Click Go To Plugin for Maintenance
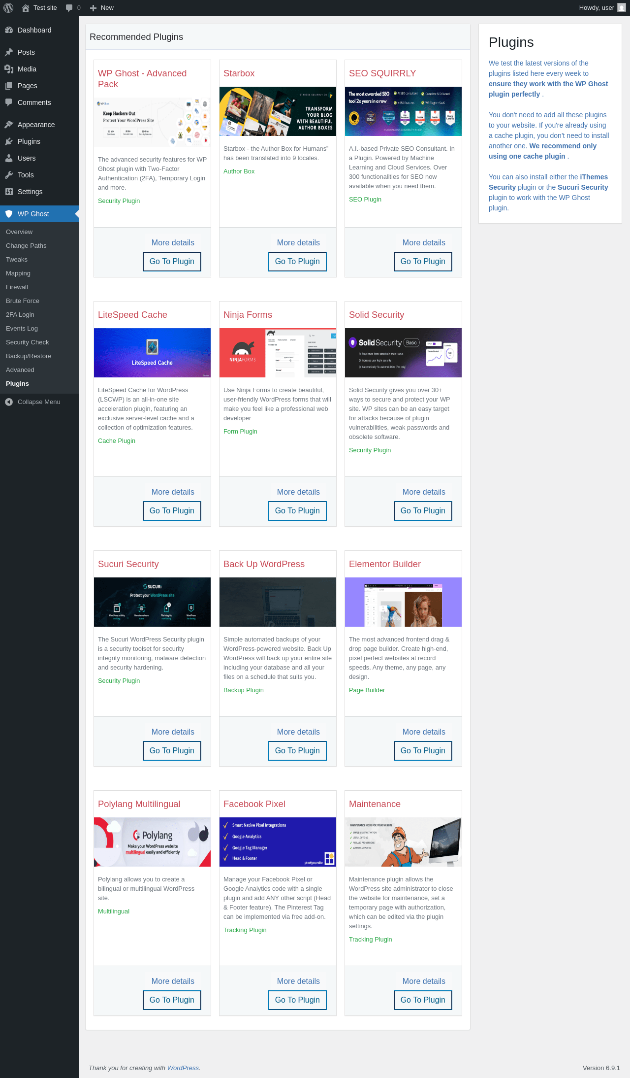 point(423,1000)
